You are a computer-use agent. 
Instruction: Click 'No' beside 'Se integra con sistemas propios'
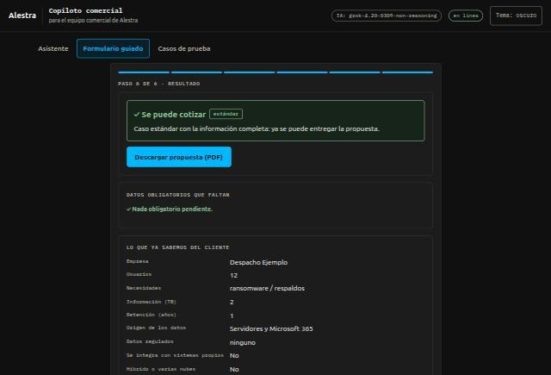tap(234, 356)
